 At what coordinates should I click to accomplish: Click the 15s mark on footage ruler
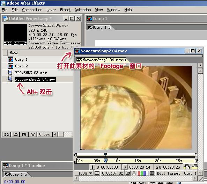(x=138, y=161)
